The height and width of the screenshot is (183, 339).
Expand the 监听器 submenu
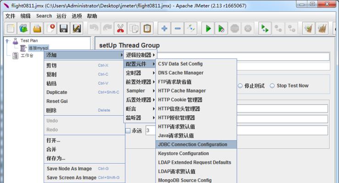(140, 118)
